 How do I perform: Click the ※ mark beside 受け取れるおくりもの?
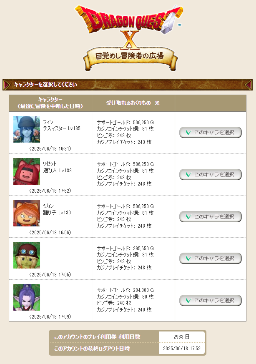(x=157, y=103)
